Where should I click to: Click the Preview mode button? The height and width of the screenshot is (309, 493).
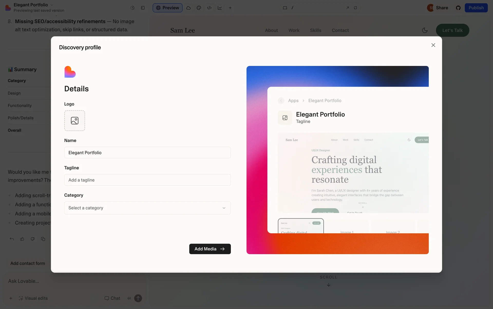(167, 8)
